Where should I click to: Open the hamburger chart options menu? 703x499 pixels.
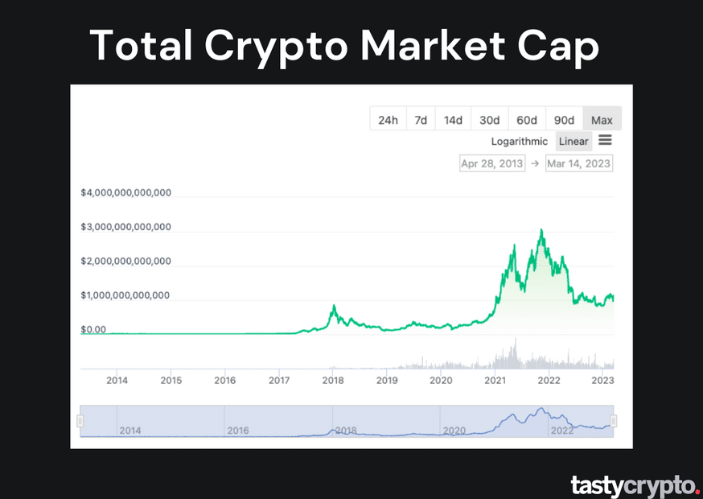[605, 140]
